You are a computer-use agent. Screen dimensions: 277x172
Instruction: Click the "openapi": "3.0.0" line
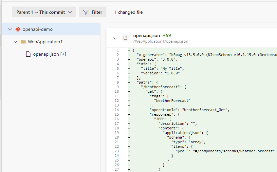tap(157, 59)
